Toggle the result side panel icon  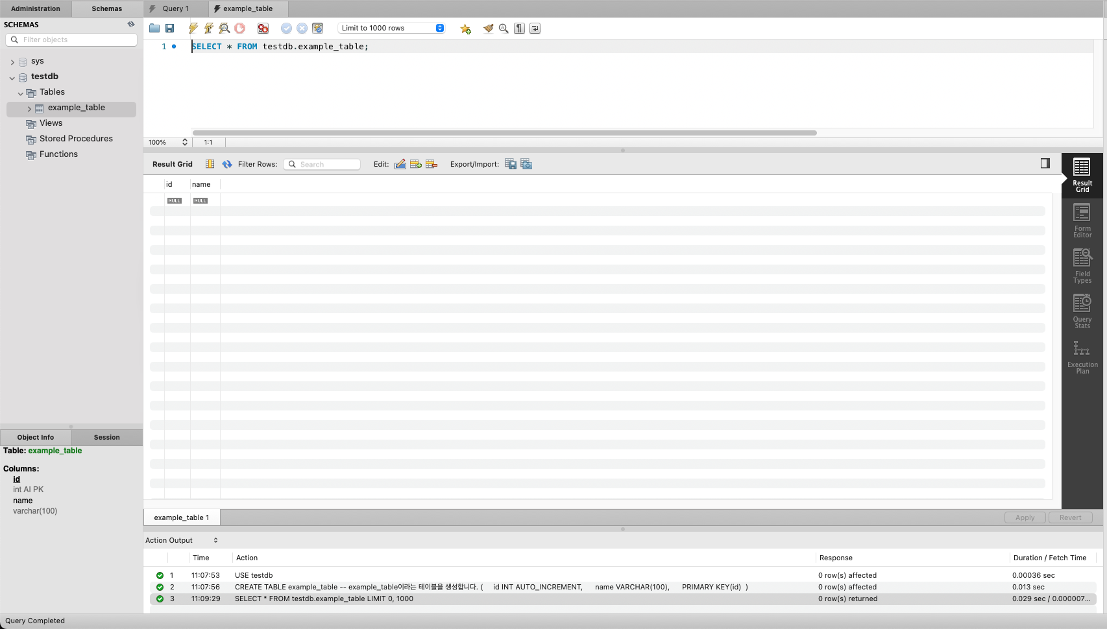point(1045,163)
